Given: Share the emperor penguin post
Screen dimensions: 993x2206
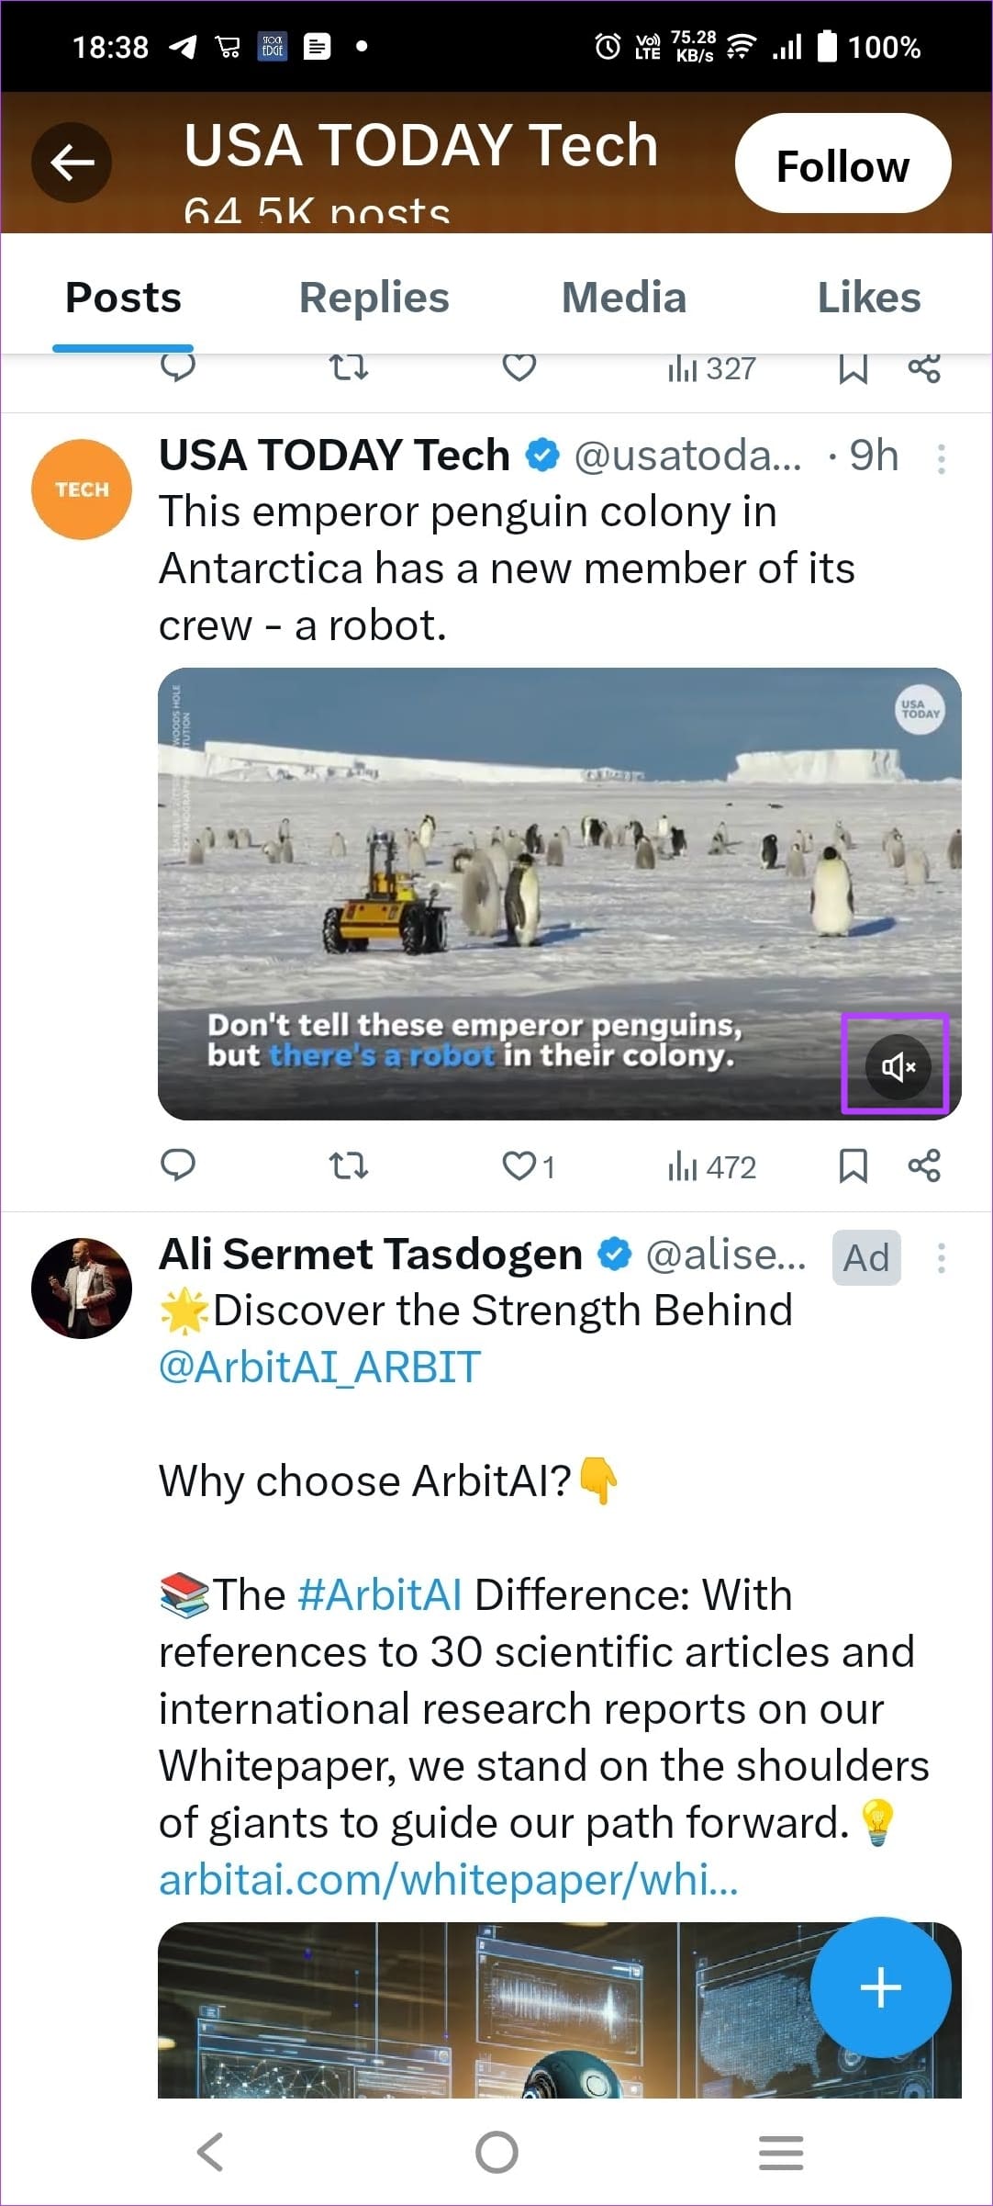Looking at the screenshot, I should (924, 1165).
